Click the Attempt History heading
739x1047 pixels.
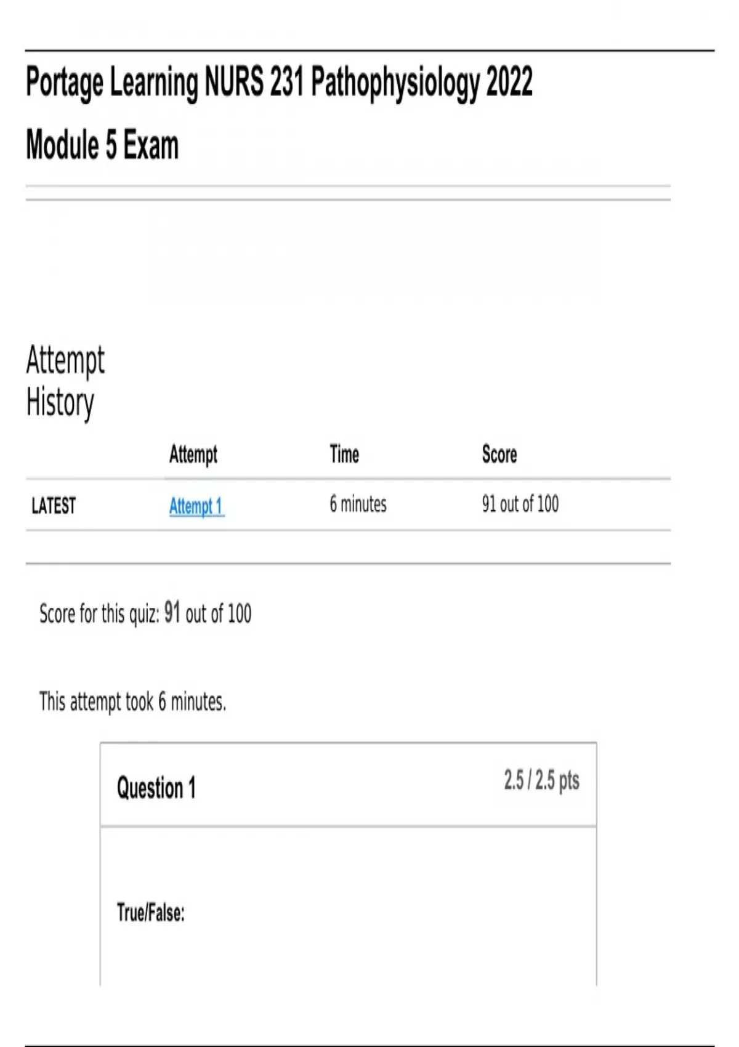pos(65,382)
